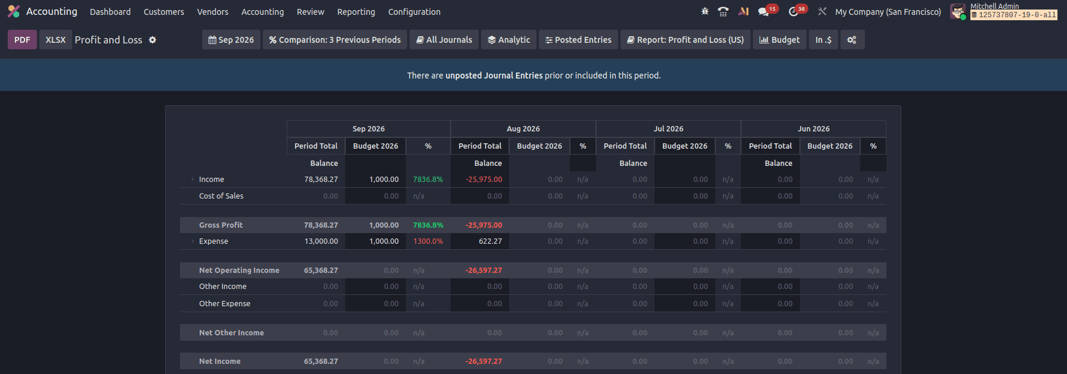Screen dimensions: 1067x374
Task: Click Income Sep 2026 amount 78,368.27
Action: tap(321, 180)
